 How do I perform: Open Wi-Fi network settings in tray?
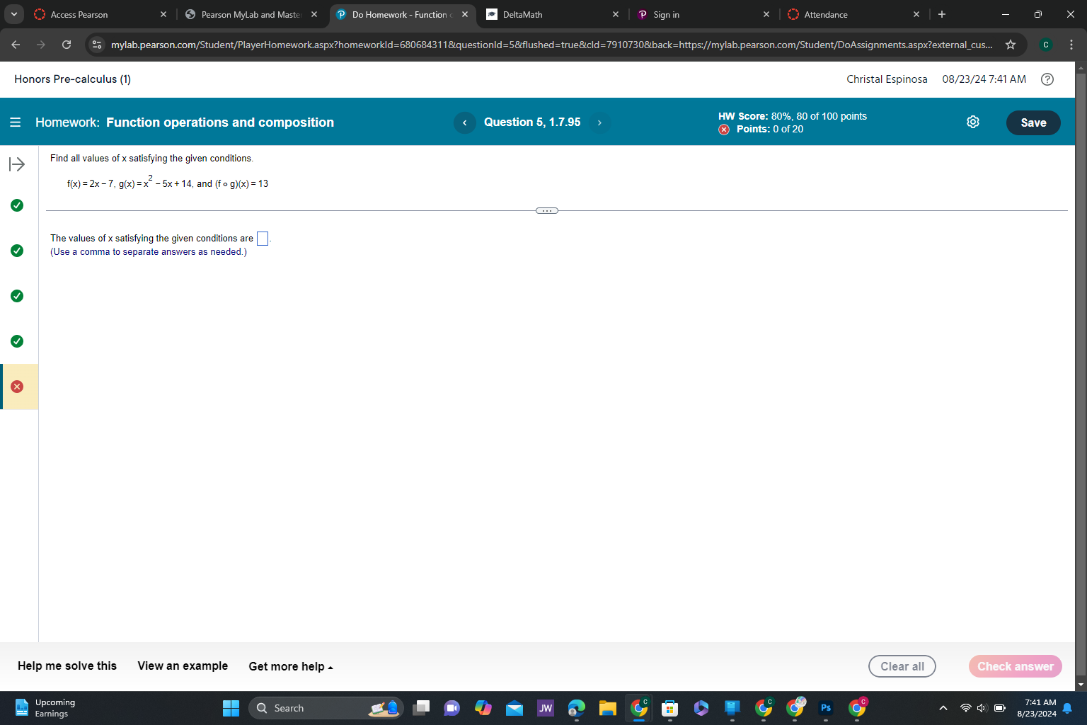pos(965,708)
